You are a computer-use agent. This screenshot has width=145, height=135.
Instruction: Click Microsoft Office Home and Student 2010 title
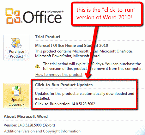coord(72,46)
